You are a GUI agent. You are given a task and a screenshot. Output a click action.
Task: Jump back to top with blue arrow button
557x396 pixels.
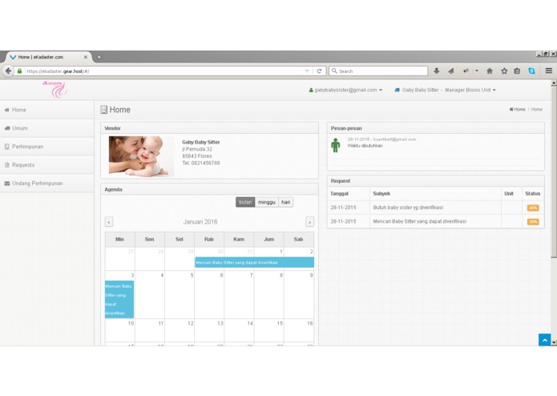pos(544,340)
